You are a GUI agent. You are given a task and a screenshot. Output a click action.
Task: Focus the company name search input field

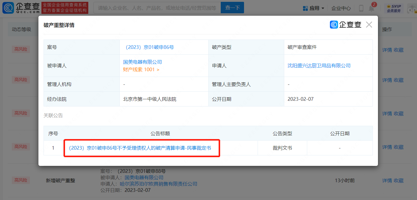[157, 8]
